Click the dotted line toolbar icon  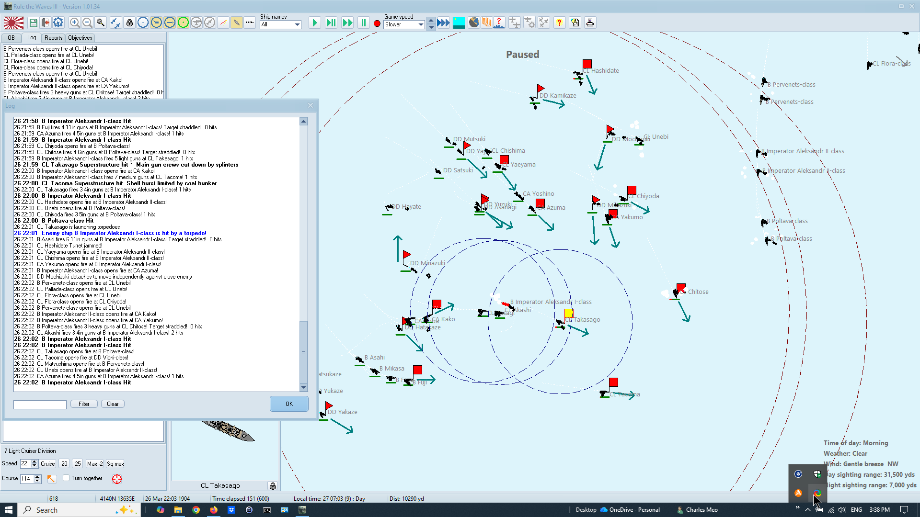(250, 22)
